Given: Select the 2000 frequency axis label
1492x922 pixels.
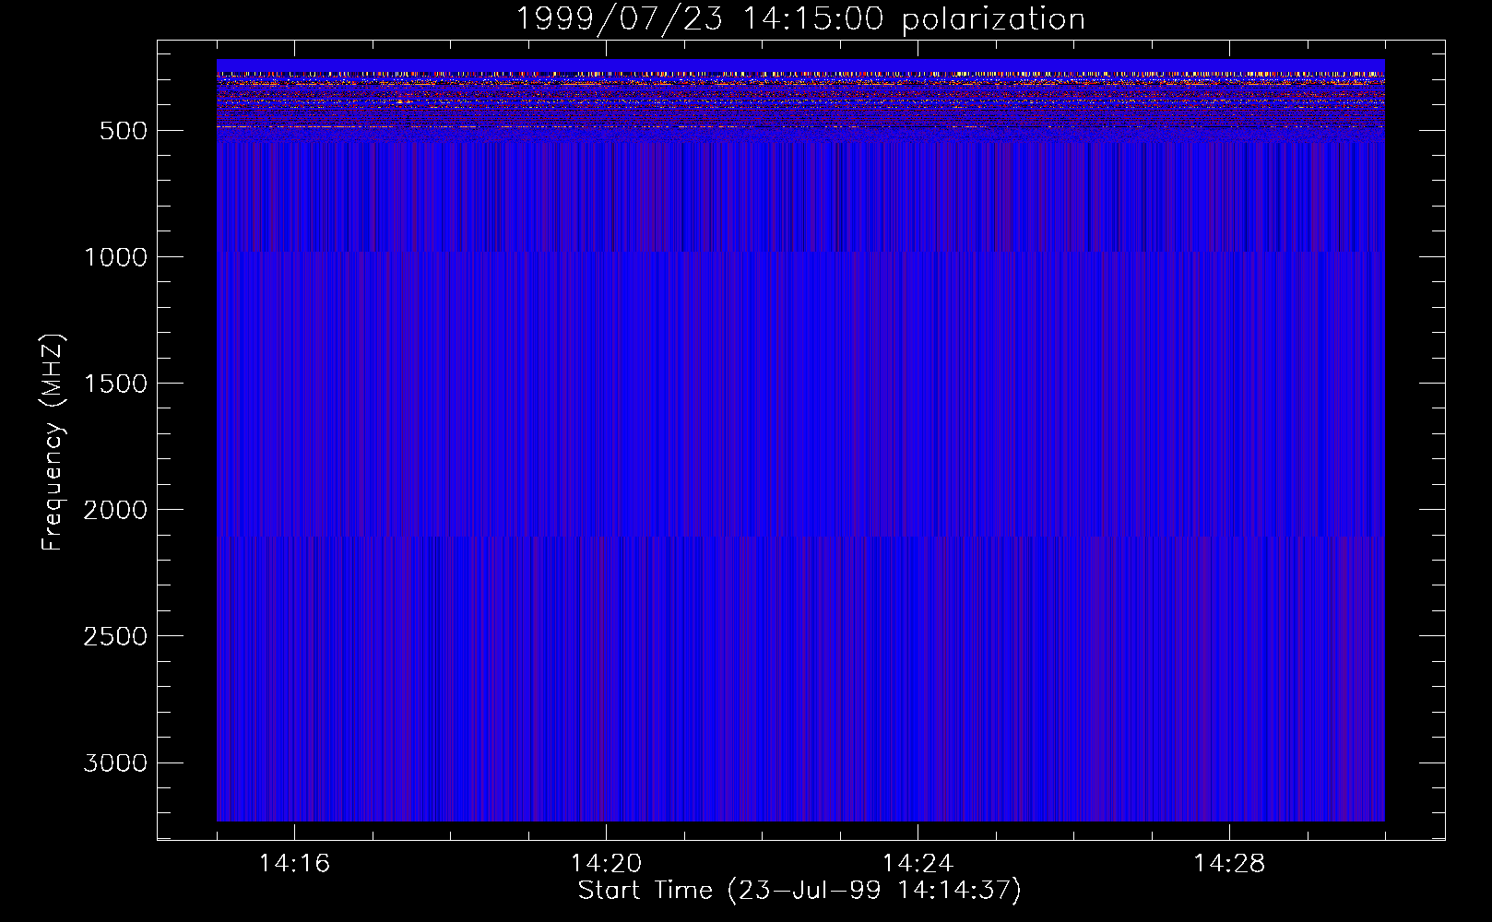Looking at the screenshot, I should point(115,510).
